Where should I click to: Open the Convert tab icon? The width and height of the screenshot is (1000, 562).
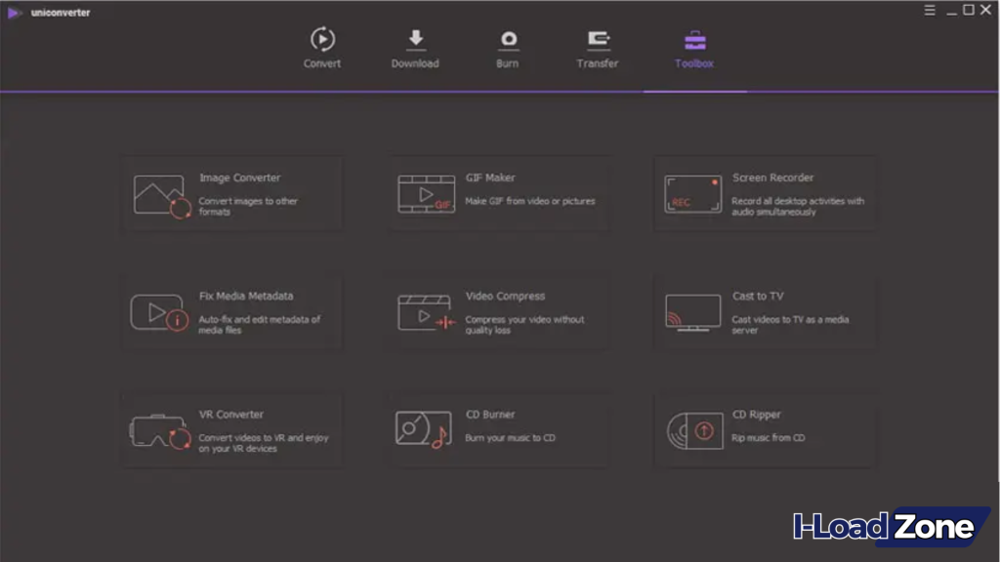click(x=322, y=39)
